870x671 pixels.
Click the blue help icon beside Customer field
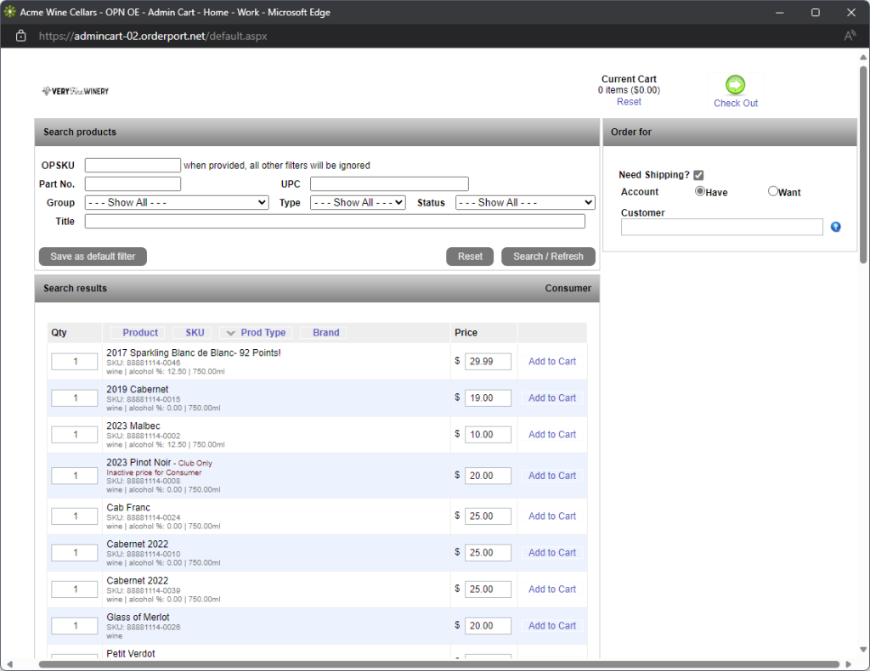(x=836, y=227)
